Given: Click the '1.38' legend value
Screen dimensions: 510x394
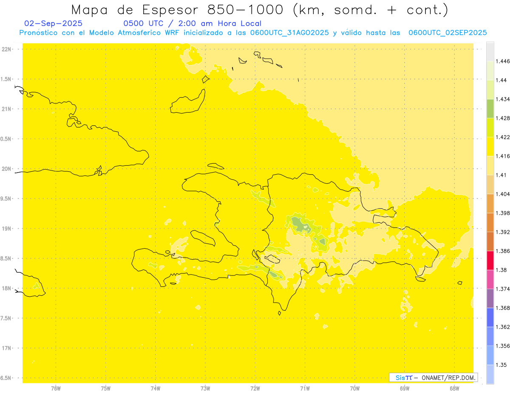Looking at the screenshot, I should coord(501,270).
